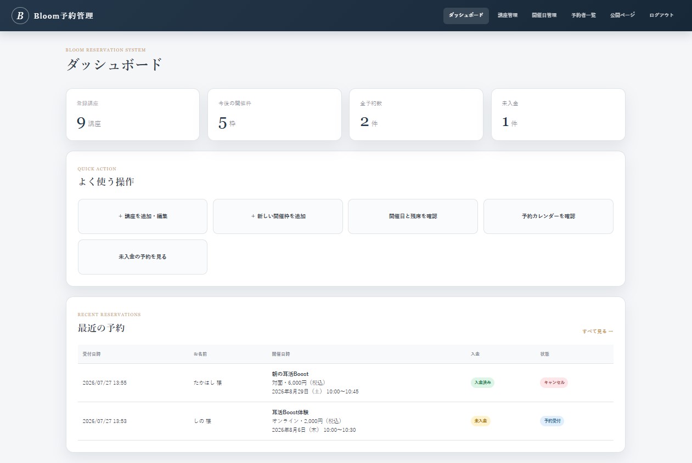Viewport: 692px width, 463px height.
Task: Click ログアウト in the navigation
Action: tap(661, 15)
